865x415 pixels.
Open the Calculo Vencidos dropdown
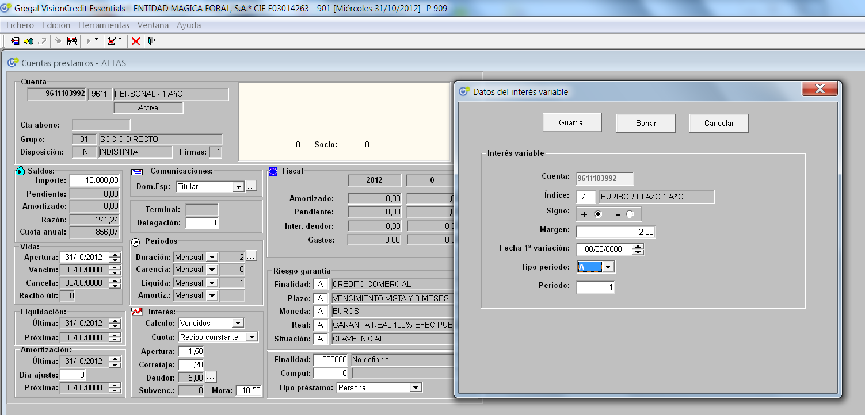238,323
